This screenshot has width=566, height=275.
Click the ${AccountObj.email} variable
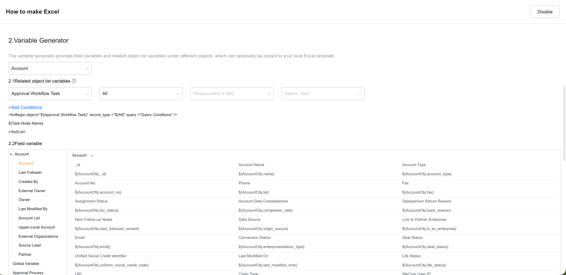[x=93, y=247]
